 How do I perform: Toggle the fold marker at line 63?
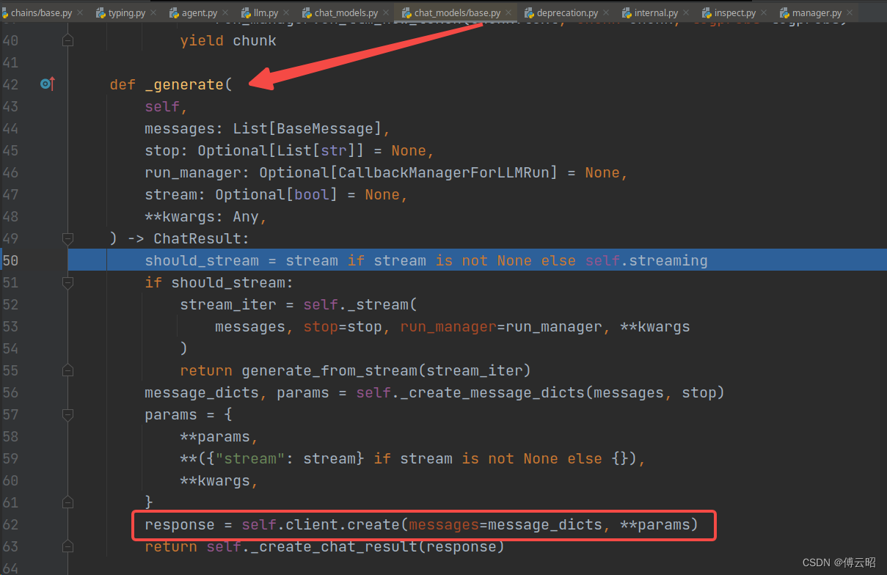tap(67, 546)
